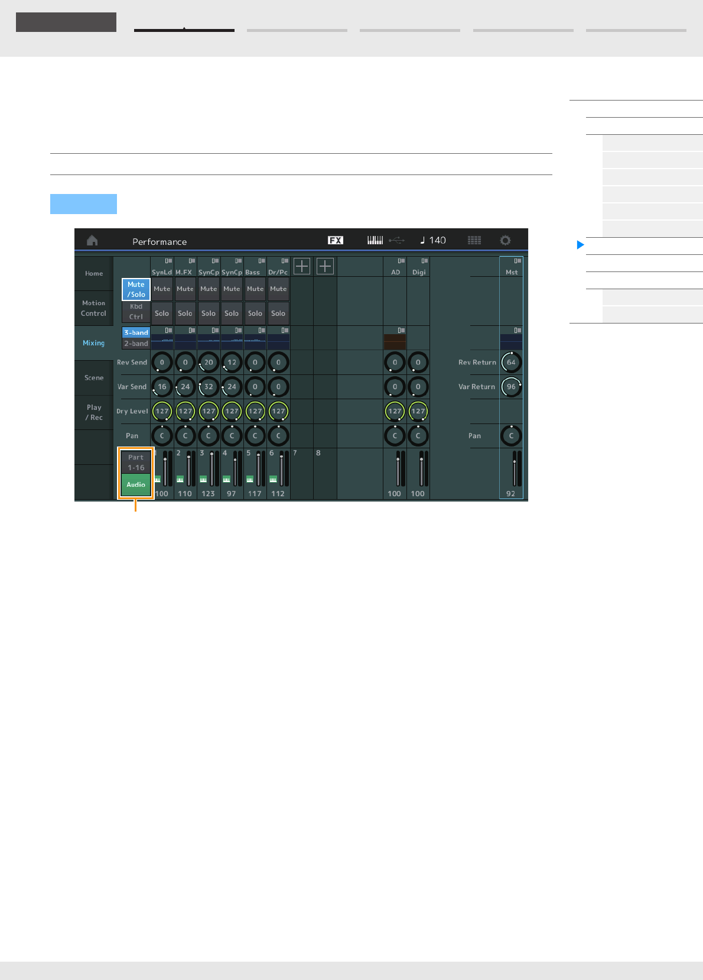703x980 pixels.
Task: Solo the Dr/Pc part
Action: [x=278, y=313]
